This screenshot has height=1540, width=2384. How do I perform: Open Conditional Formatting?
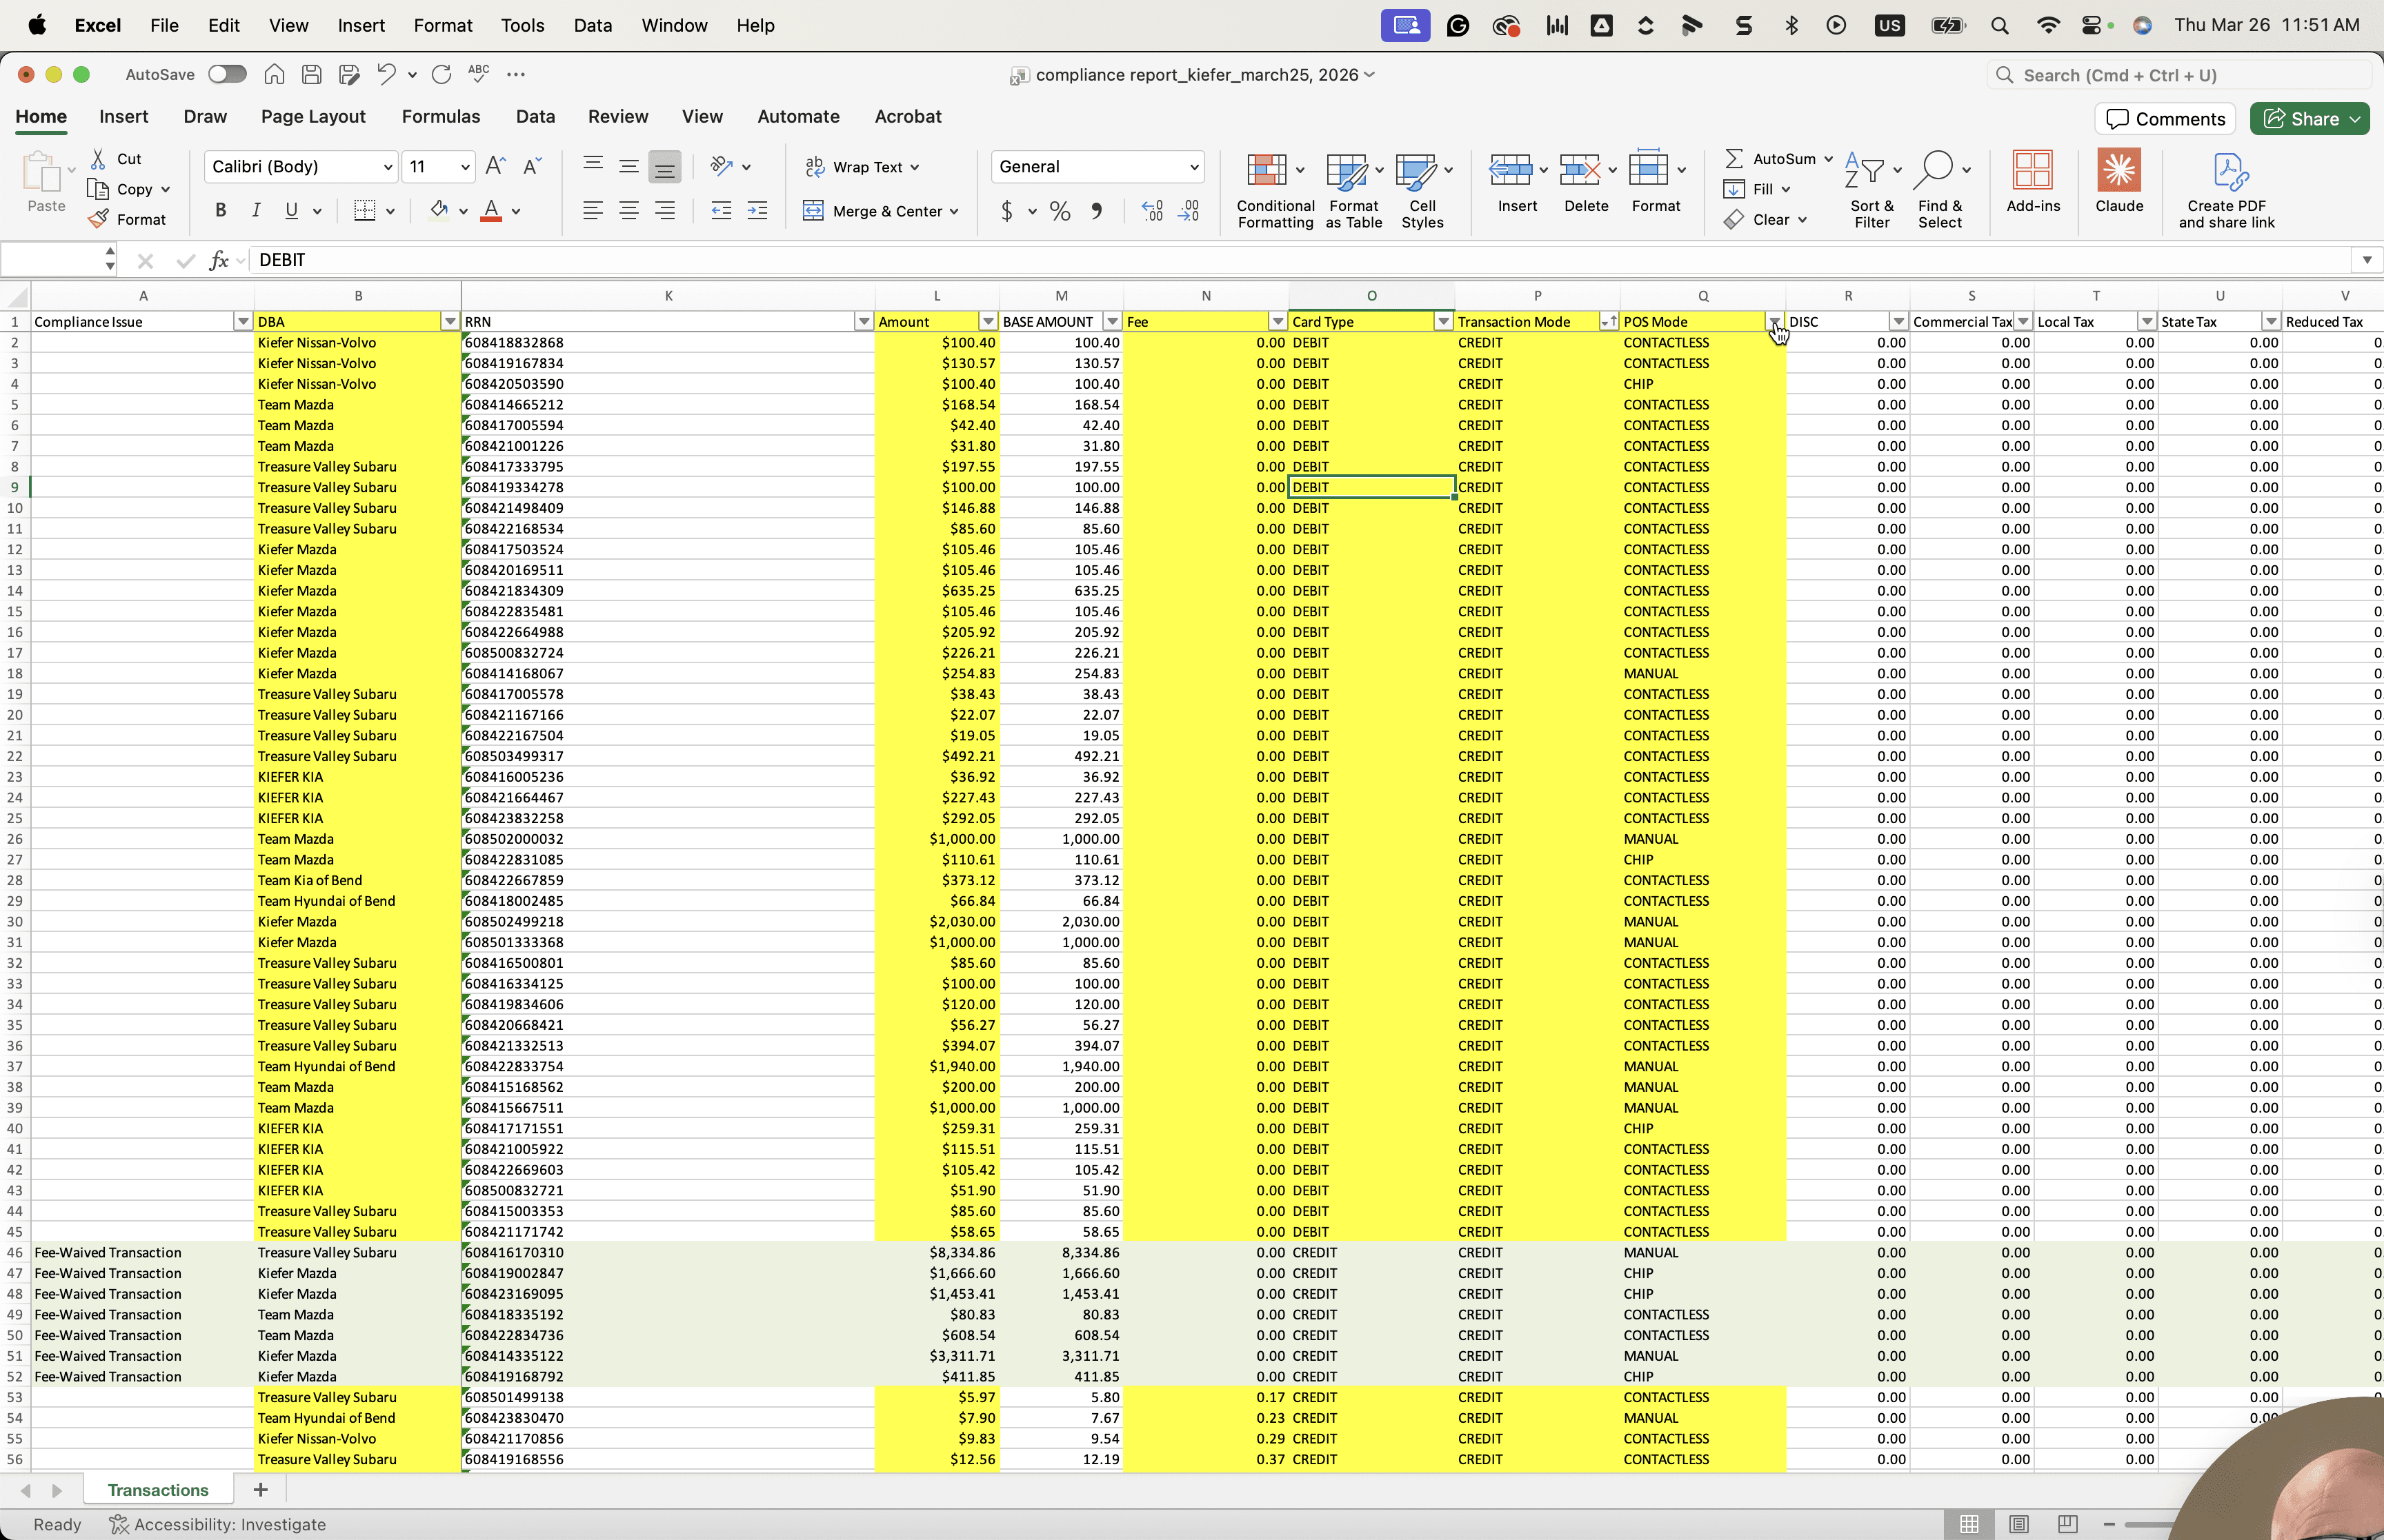[1275, 190]
